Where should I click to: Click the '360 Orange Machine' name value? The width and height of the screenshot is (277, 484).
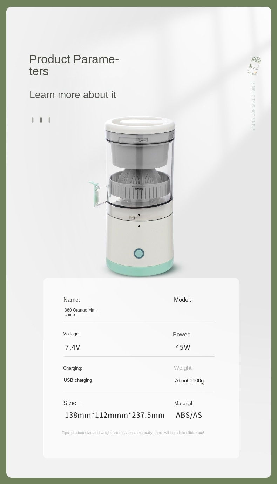(x=80, y=312)
